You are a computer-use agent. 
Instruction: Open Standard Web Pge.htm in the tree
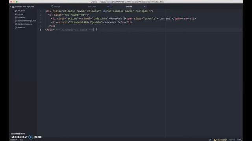coord(26,21)
